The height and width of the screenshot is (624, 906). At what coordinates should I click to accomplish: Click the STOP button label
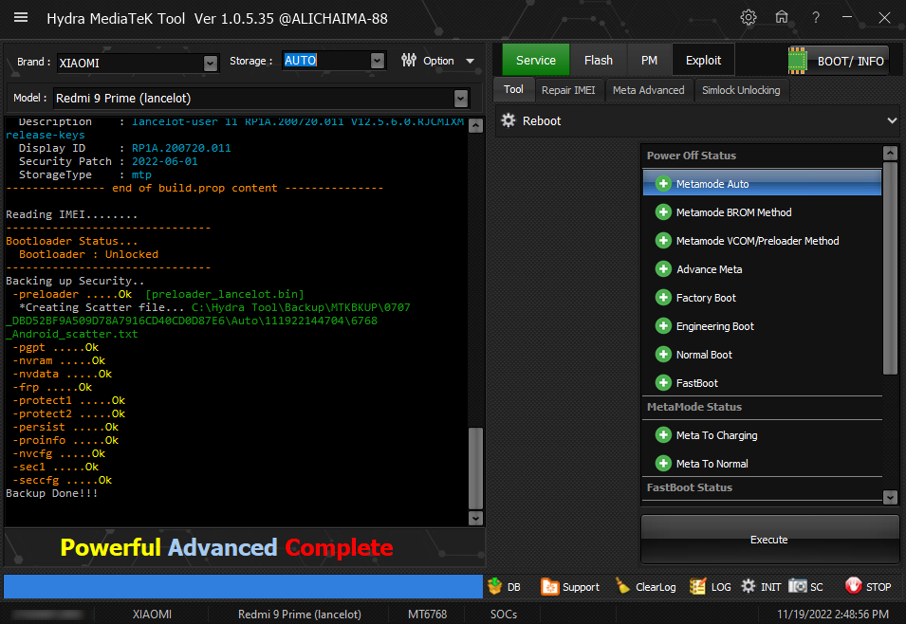(878, 587)
